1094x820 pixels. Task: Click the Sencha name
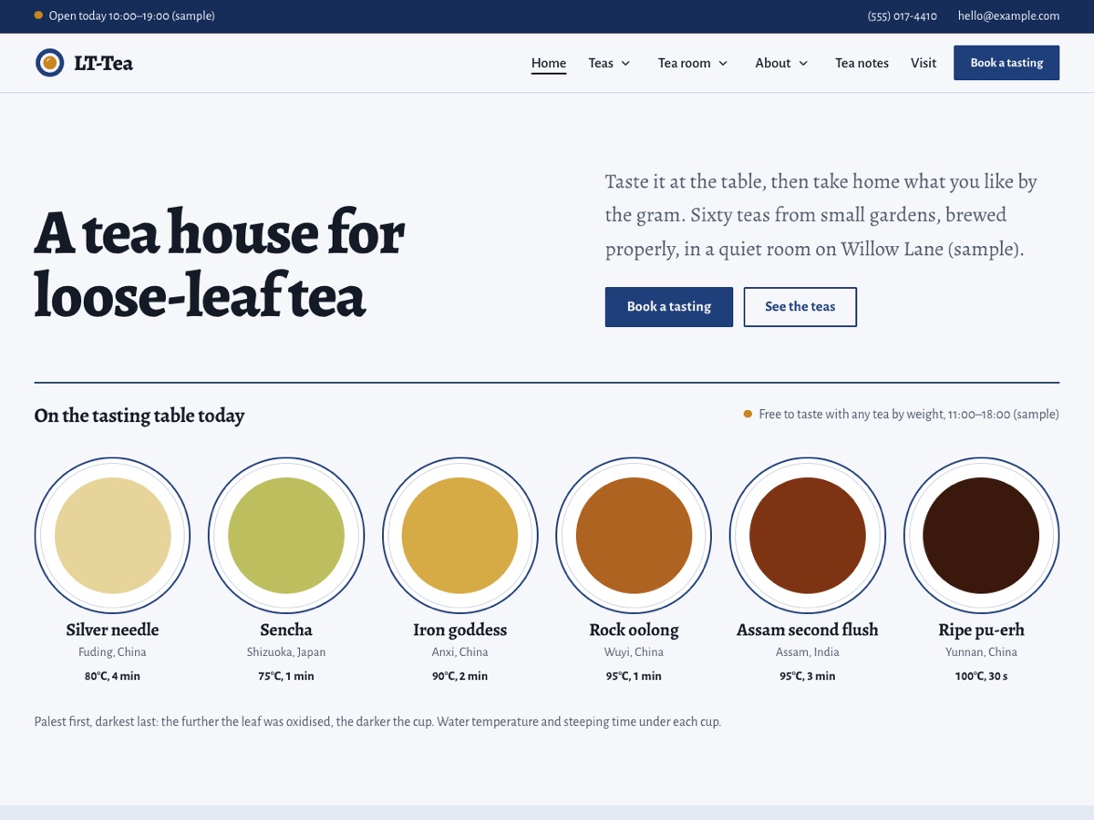[286, 630]
